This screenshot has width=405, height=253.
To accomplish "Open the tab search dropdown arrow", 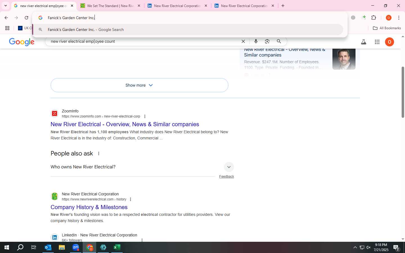I will pyautogui.click(x=5, y=6).
